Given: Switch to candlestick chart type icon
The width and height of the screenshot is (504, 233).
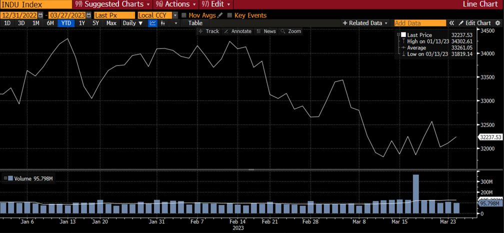Looking at the screenshot, I should [x=163, y=23].
